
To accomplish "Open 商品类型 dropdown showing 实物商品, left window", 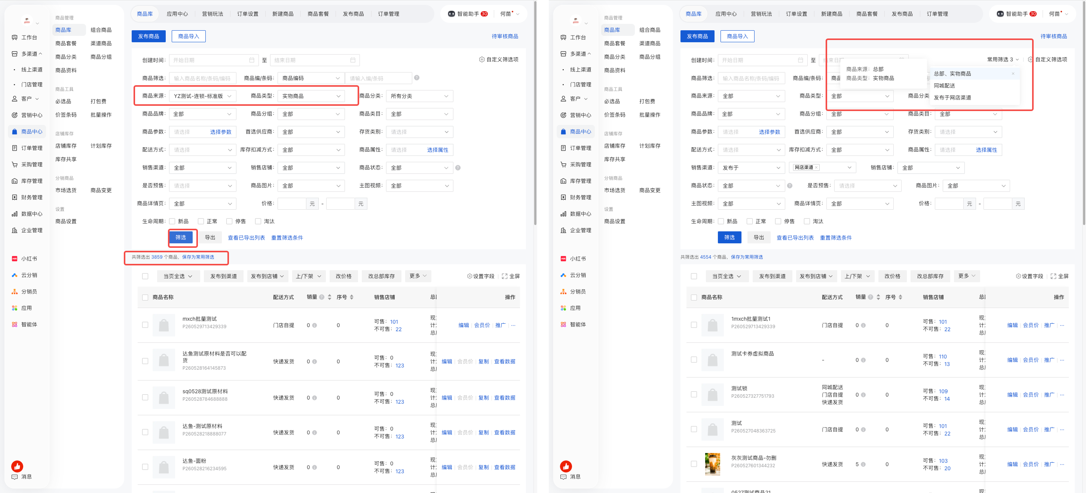I will coord(311,96).
